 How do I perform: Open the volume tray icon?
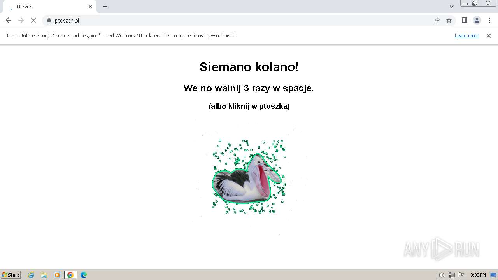click(x=442, y=275)
